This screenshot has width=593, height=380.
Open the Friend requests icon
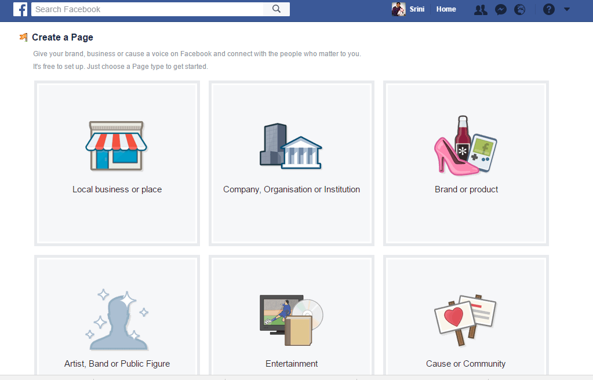(481, 9)
